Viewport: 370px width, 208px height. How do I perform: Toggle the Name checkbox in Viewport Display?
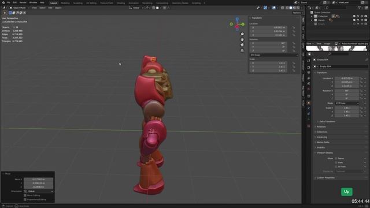336,158
